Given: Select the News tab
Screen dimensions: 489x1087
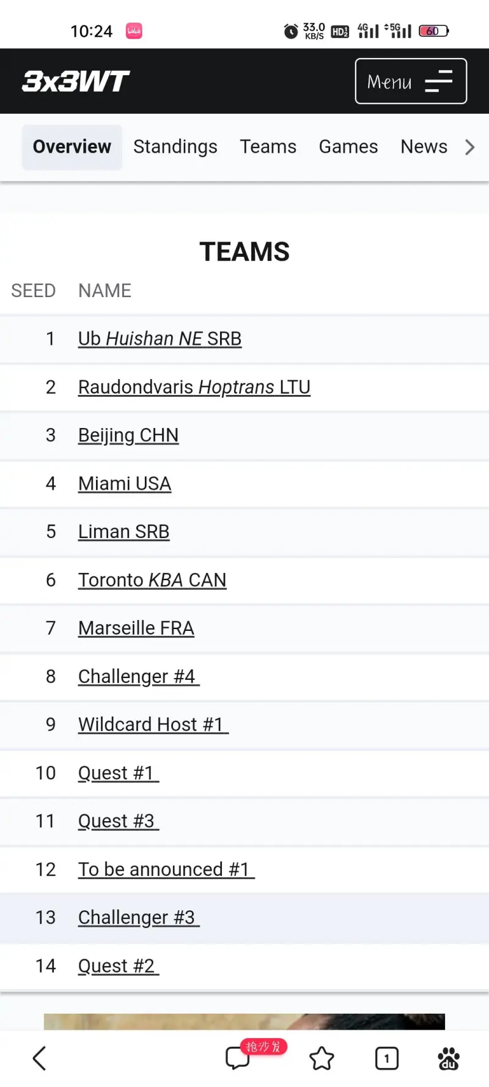Looking at the screenshot, I should click(424, 147).
